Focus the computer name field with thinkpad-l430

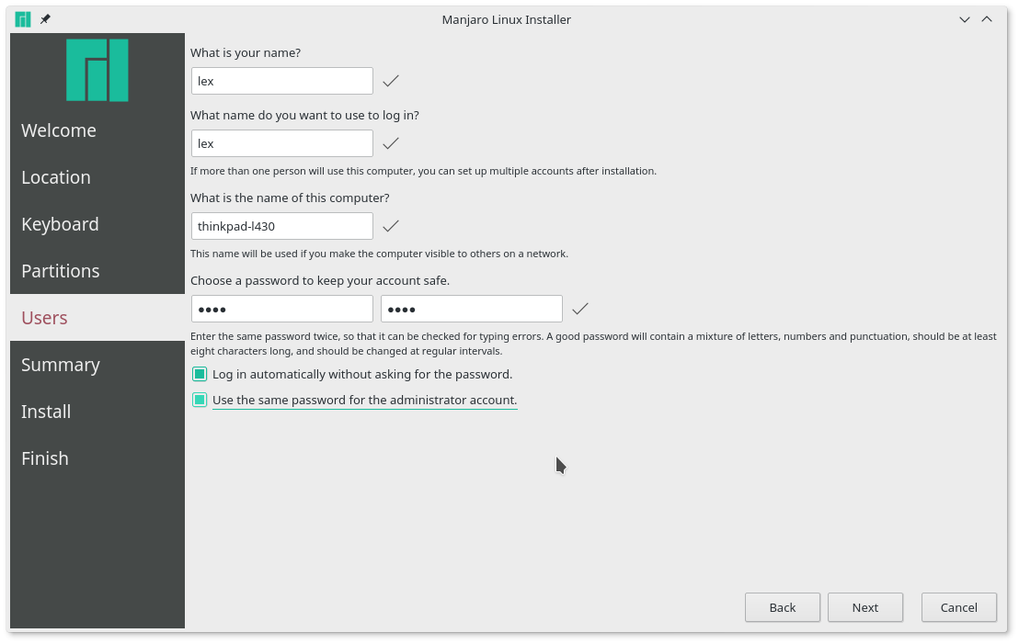coord(282,226)
